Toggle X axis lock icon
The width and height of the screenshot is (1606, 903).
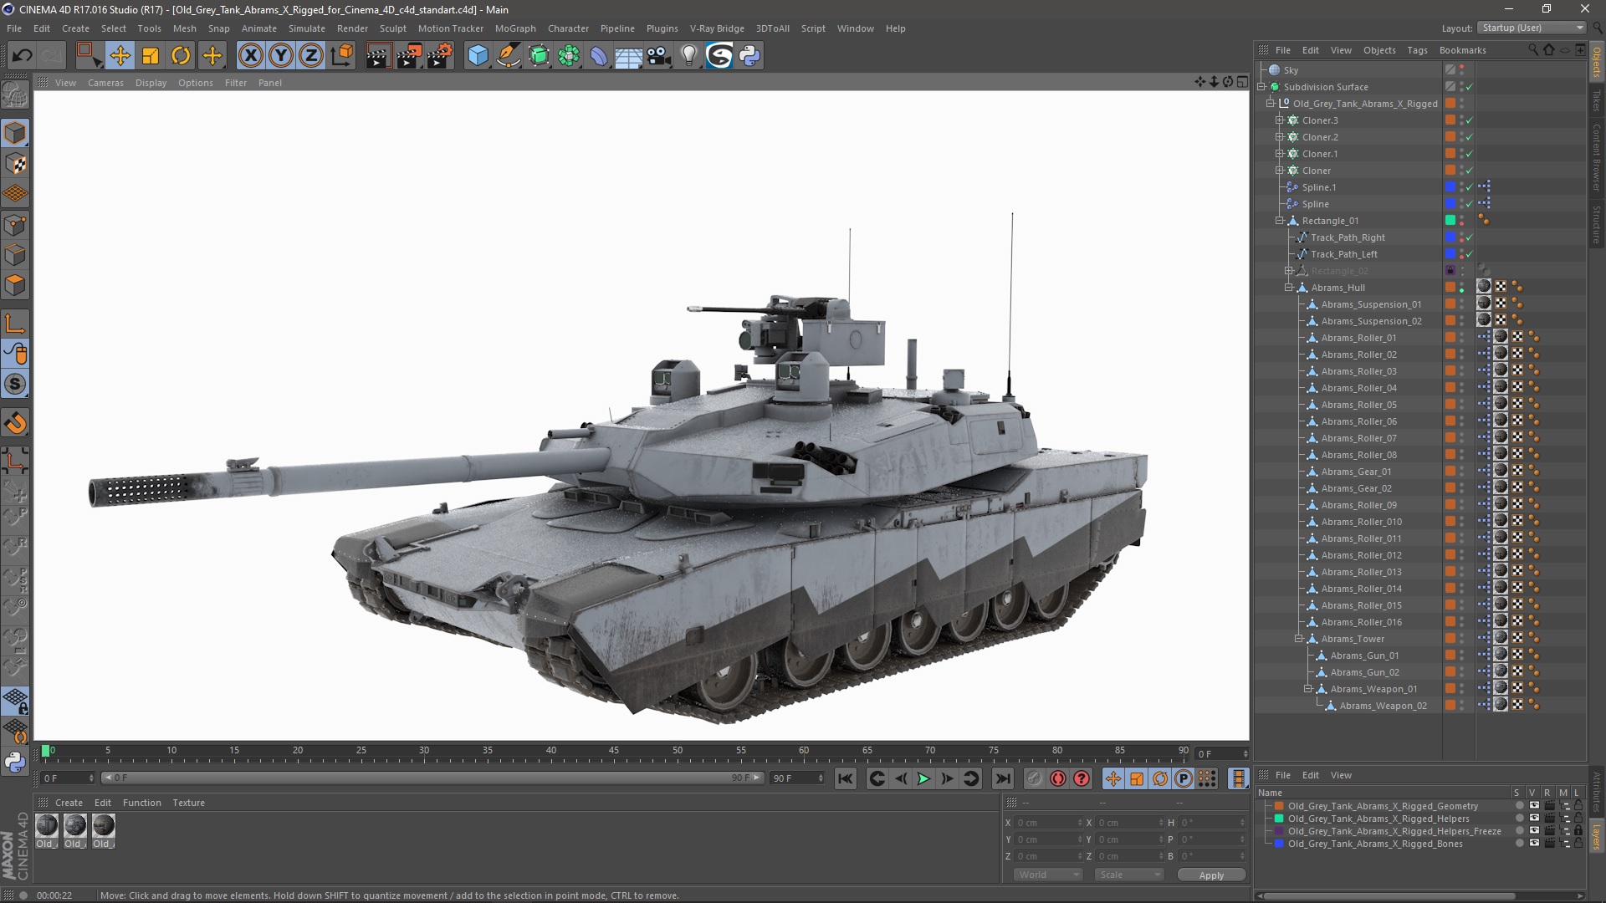pyautogui.click(x=250, y=56)
